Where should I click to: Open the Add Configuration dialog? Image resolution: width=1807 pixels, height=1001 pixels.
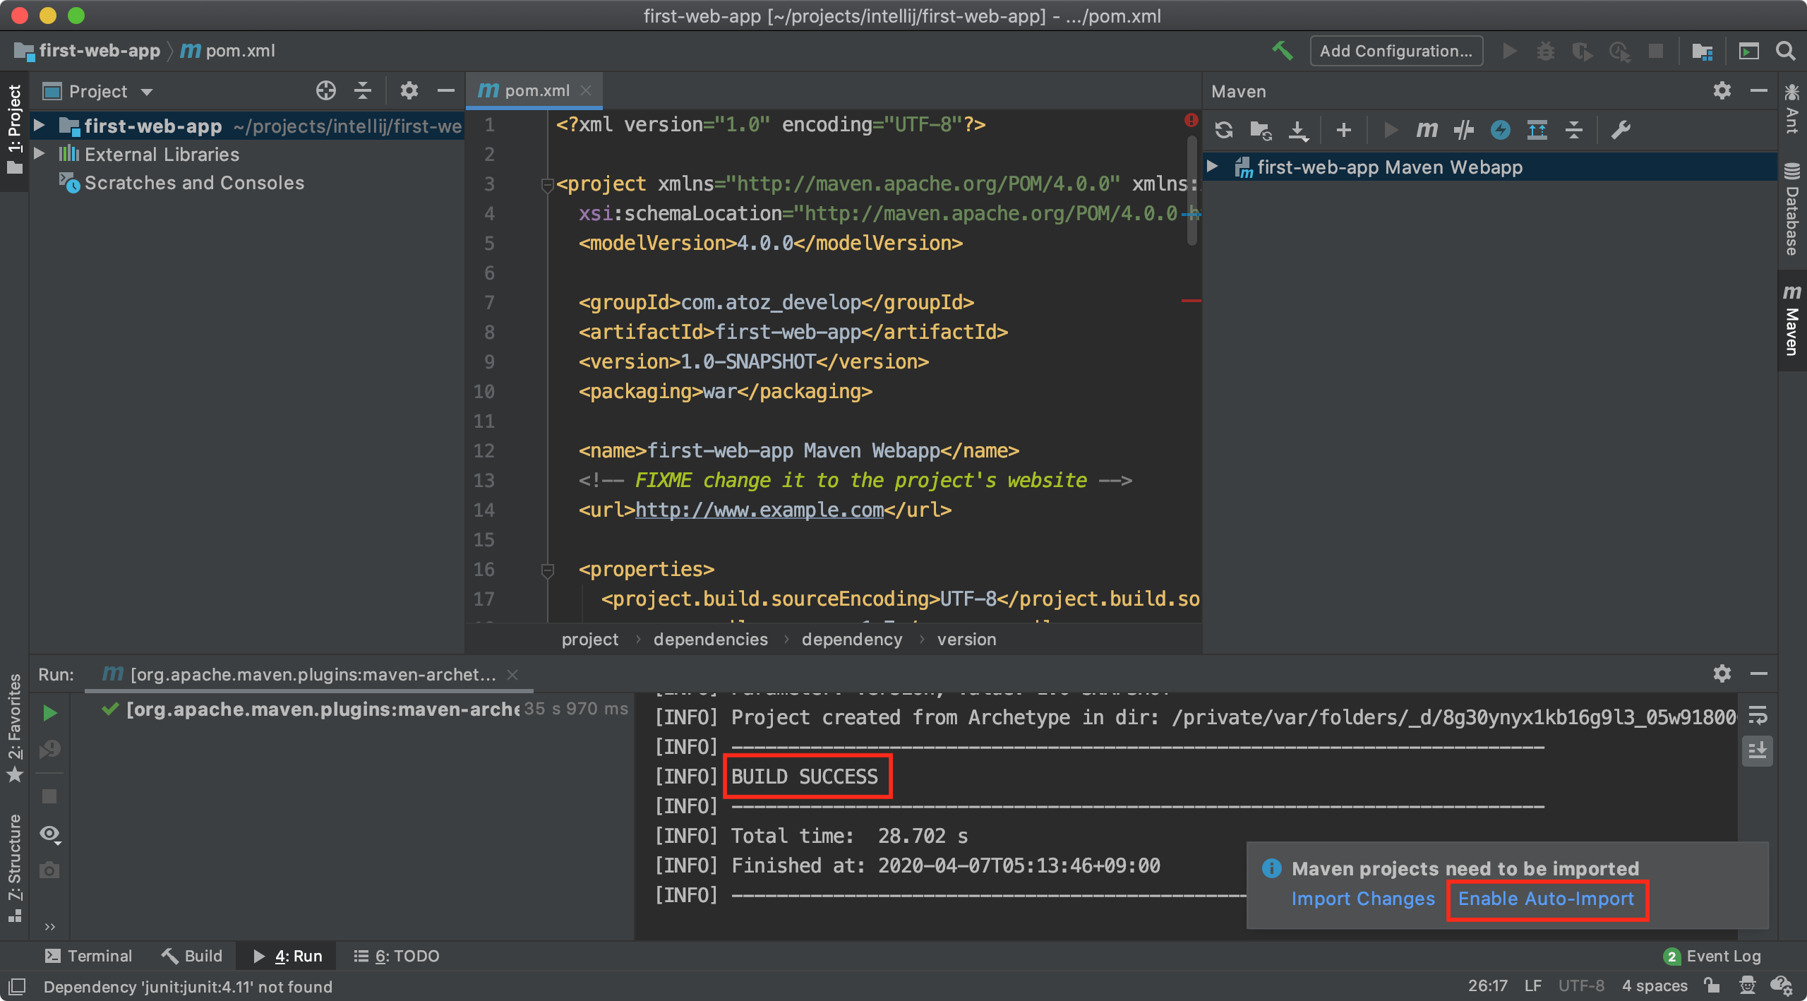tap(1395, 50)
